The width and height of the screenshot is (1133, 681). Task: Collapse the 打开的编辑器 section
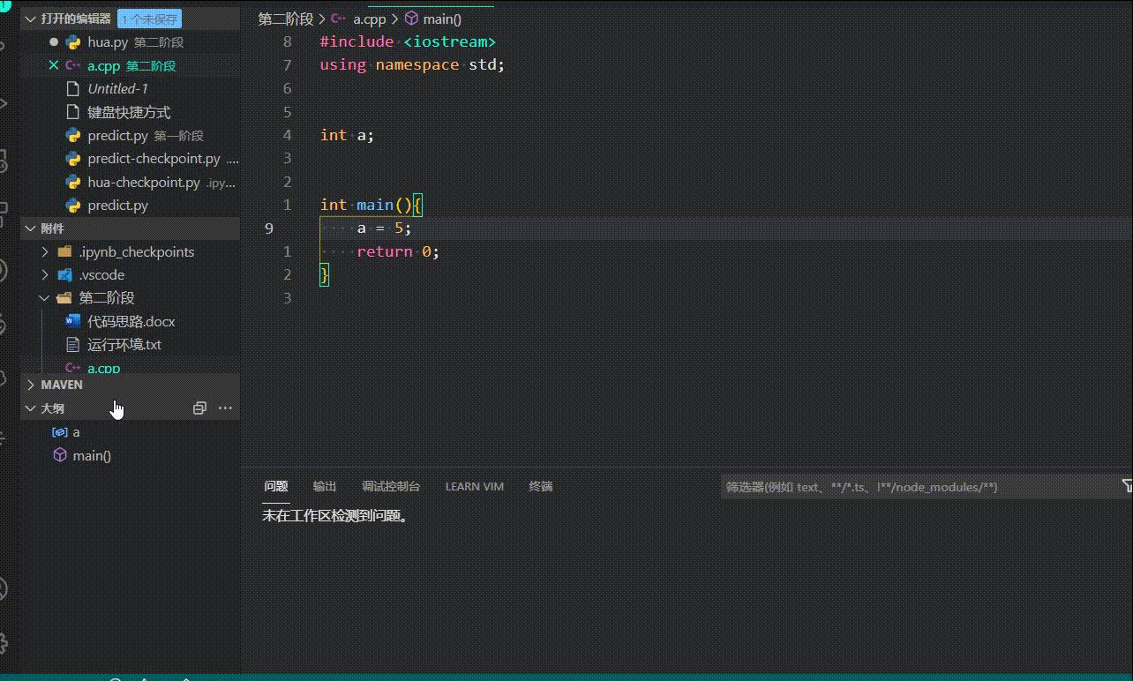[x=31, y=19]
